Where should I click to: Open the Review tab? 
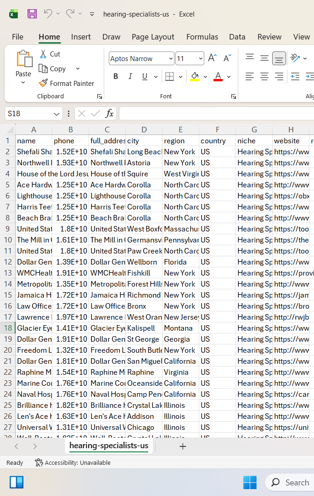coord(269,37)
